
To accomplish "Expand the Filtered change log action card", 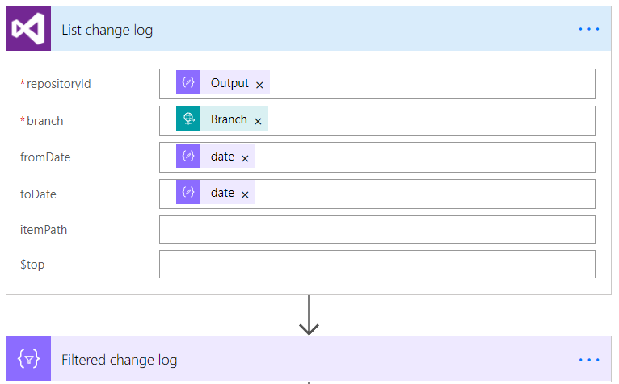I will (120, 360).
